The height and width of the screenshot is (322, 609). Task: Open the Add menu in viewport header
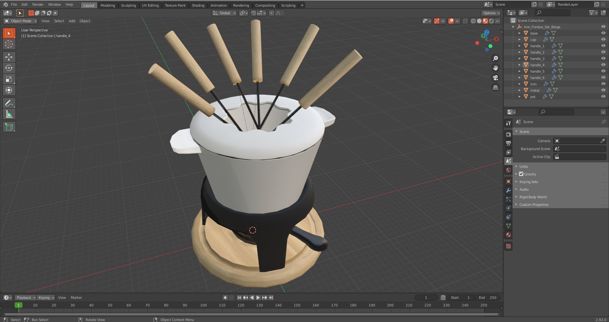[x=72, y=21]
